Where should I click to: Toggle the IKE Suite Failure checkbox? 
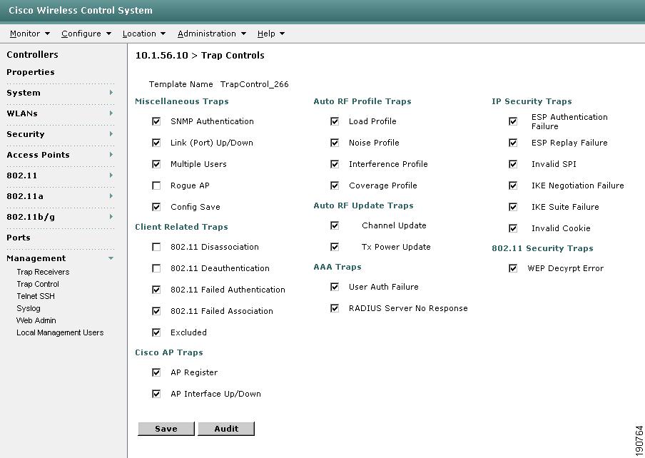tap(513, 207)
